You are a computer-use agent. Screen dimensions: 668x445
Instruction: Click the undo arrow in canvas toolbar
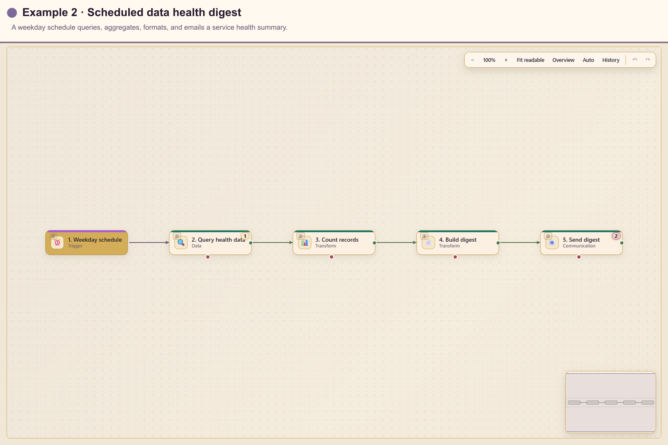(x=635, y=60)
